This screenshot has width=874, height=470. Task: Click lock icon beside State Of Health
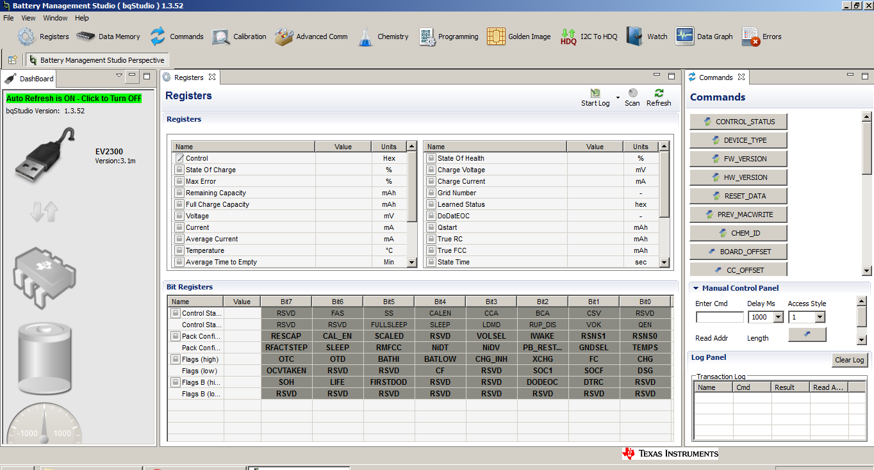click(x=431, y=158)
